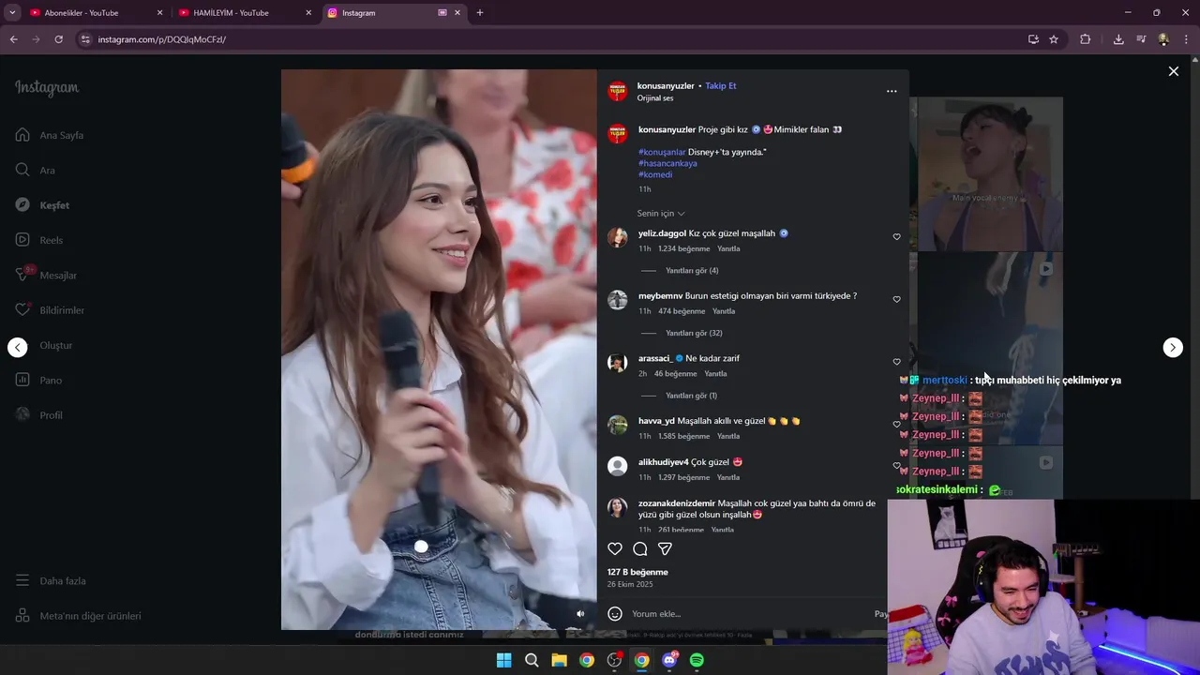1200x675 pixels.
Task: View 1.234 beğenme likes on comment
Action: point(684,248)
